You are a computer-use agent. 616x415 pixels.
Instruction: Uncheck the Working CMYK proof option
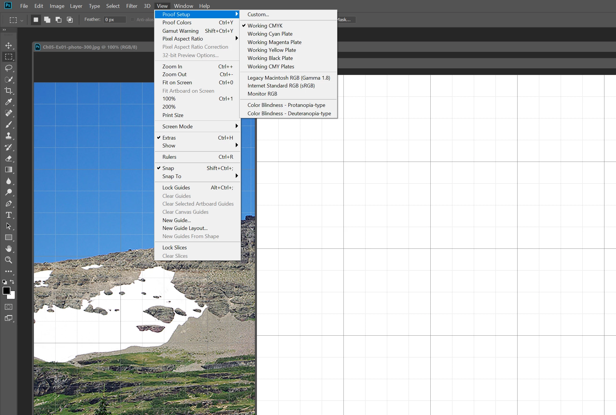click(265, 26)
